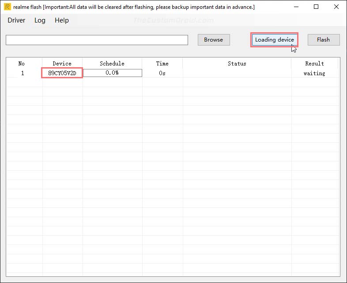This screenshot has width=347, height=283.
Task: Open the Driver menu
Action: (16, 20)
